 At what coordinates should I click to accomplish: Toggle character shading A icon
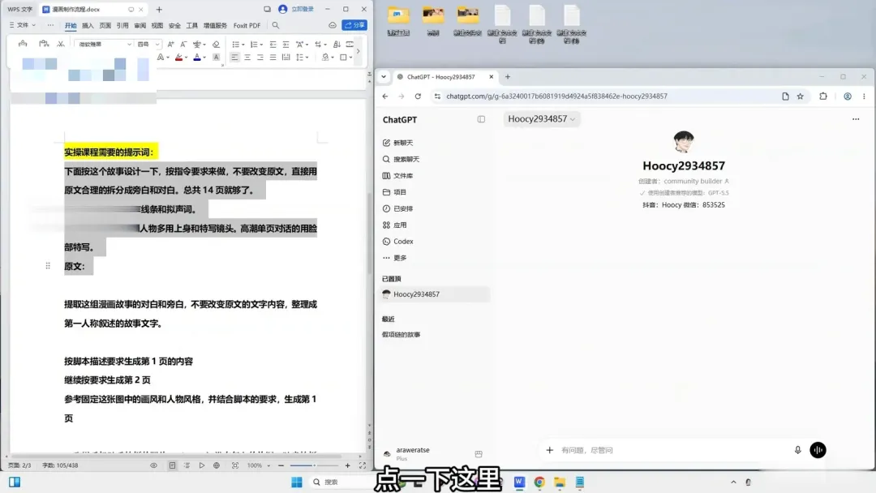click(217, 57)
